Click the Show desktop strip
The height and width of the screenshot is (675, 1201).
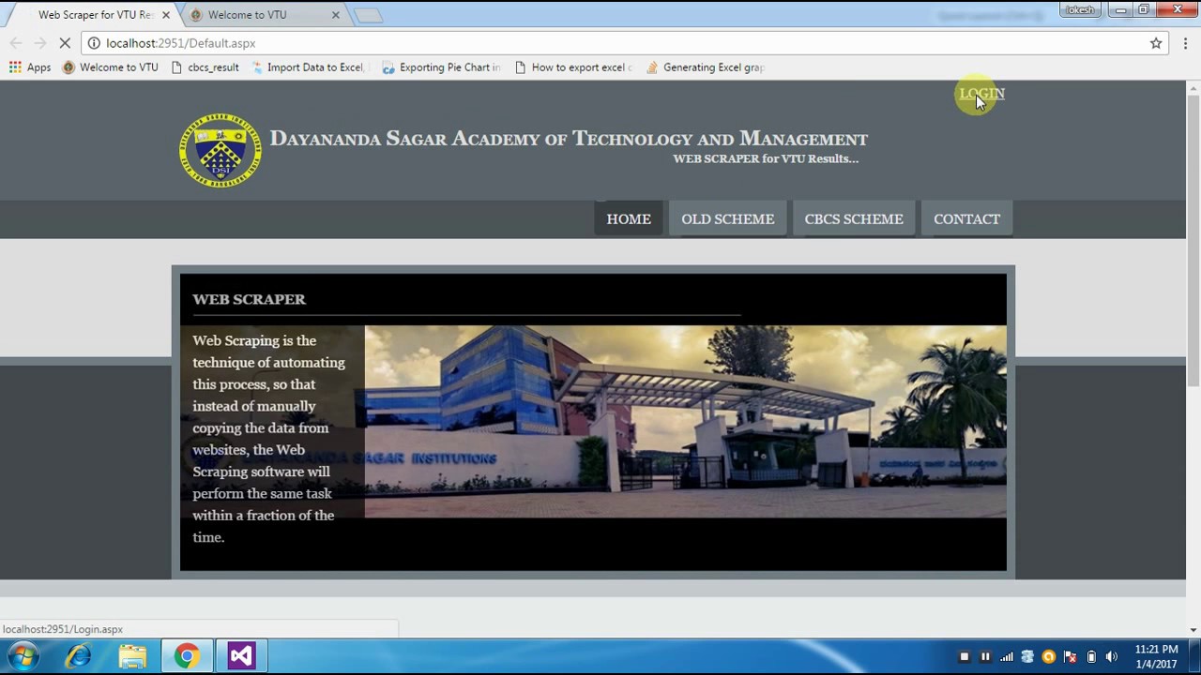(x=1194, y=656)
